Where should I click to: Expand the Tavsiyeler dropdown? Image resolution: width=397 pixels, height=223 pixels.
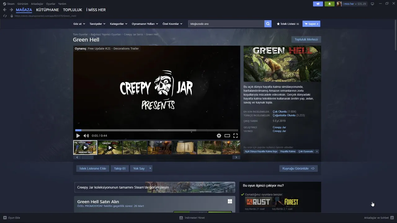[97, 24]
